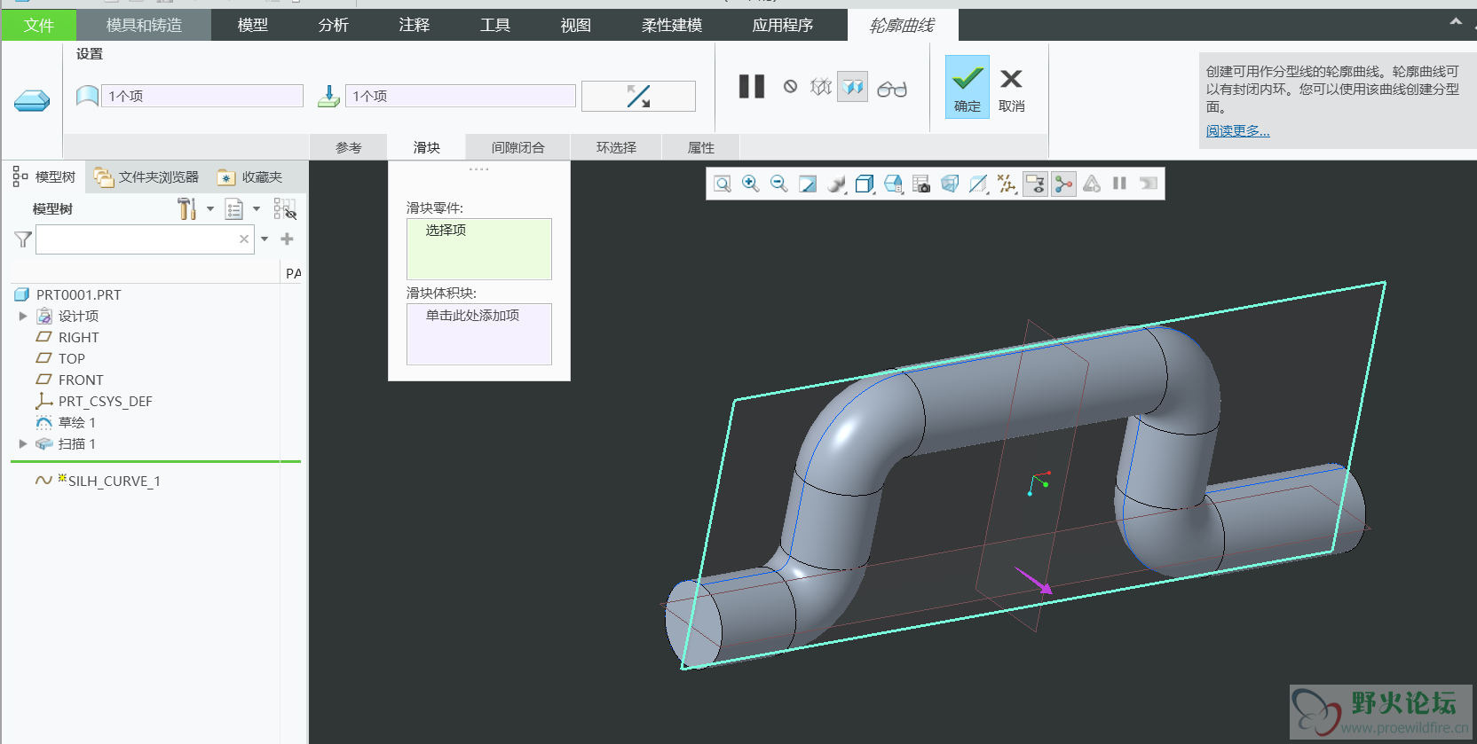This screenshot has height=744, width=1477.
Task: Select the no preview circle icon
Action: 790,86
